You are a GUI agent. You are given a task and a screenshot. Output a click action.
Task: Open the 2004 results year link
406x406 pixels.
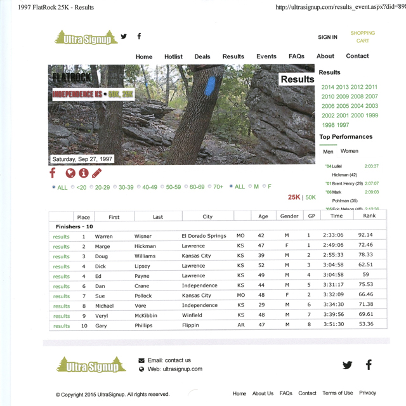[357, 106]
